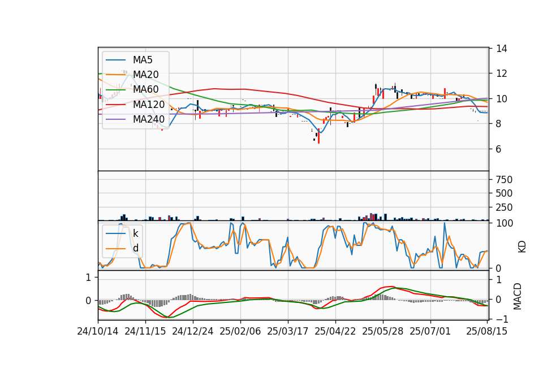The width and height of the screenshot is (543, 390).
Task: Click the 25/05/28 date tick label
Action: [383, 331]
